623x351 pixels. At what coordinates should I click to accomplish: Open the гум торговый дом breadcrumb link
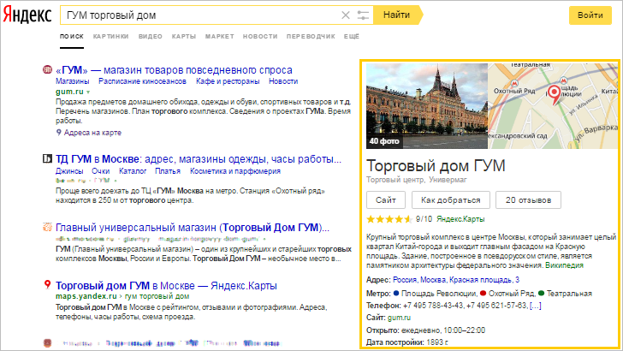[157, 296]
